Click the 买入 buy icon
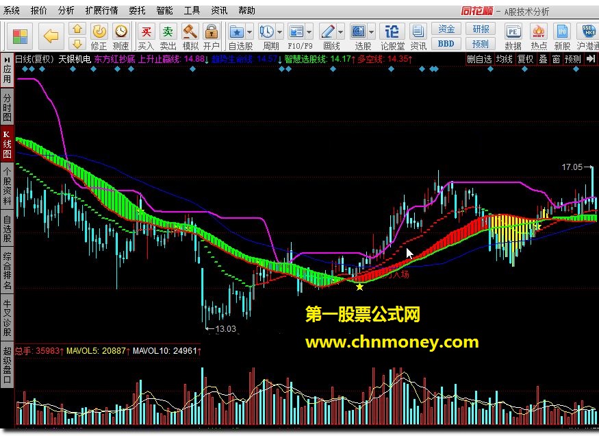 [146, 32]
